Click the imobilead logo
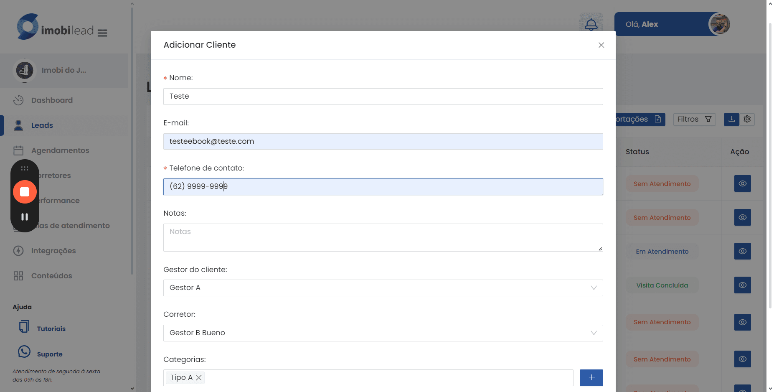The height and width of the screenshot is (392, 774). [55, 27]
